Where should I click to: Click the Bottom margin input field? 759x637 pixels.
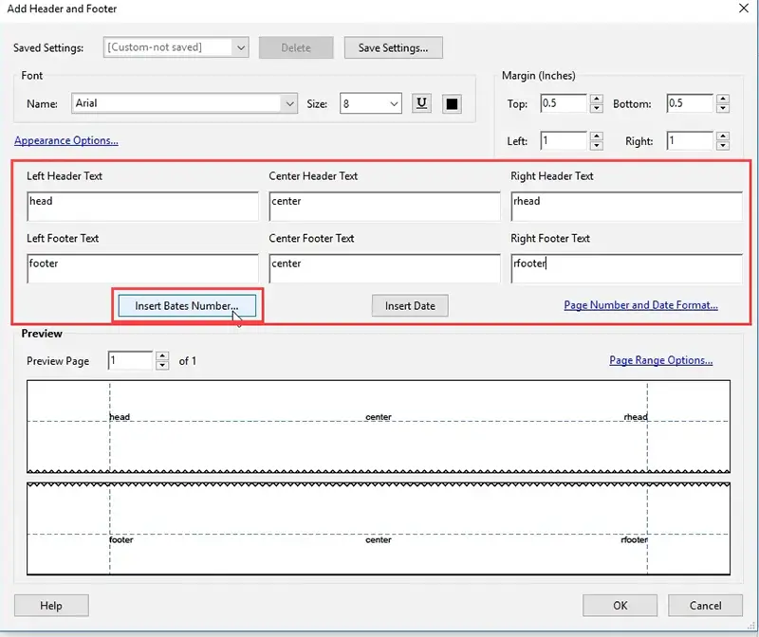(x=690, y=103)
